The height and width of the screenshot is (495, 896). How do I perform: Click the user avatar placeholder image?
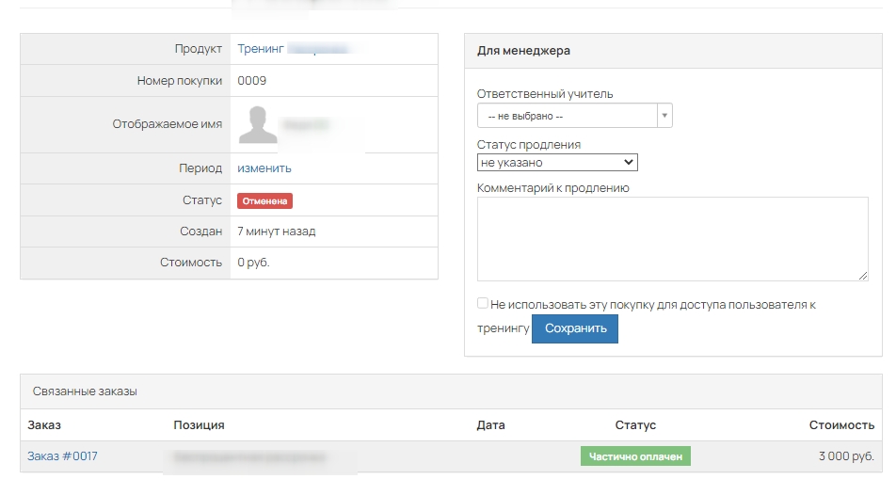point(258,124)
